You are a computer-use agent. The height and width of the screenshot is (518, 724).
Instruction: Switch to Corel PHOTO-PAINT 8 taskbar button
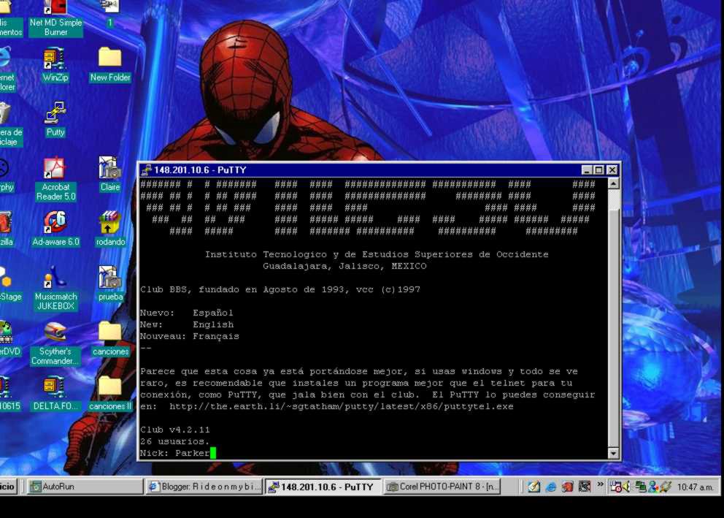point(442,487)
